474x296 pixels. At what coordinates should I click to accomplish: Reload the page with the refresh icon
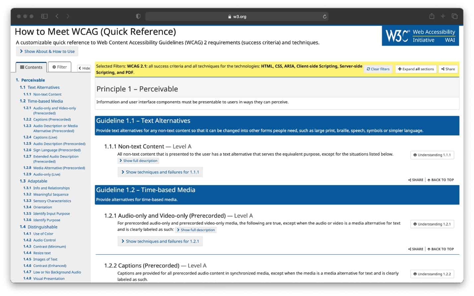324,17
